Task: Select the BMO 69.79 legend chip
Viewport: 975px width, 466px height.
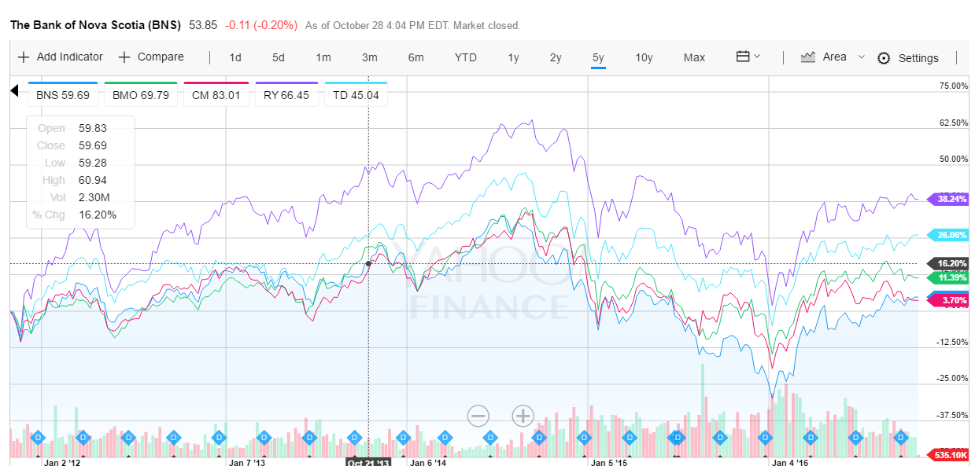Action: (141, 95)
